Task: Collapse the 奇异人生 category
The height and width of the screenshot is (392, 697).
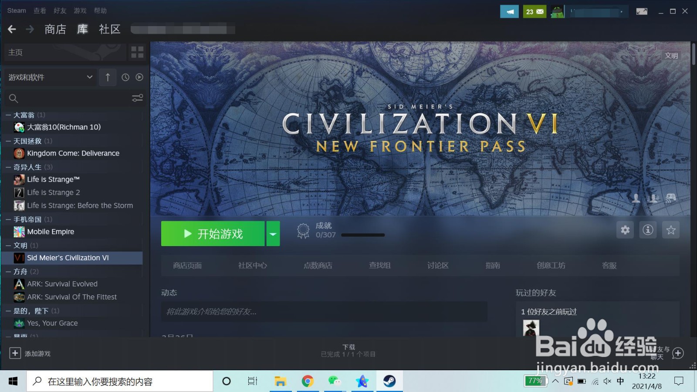Action: (x=8, y=167)
